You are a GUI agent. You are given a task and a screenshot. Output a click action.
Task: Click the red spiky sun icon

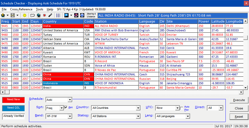(x=44, y=15)
